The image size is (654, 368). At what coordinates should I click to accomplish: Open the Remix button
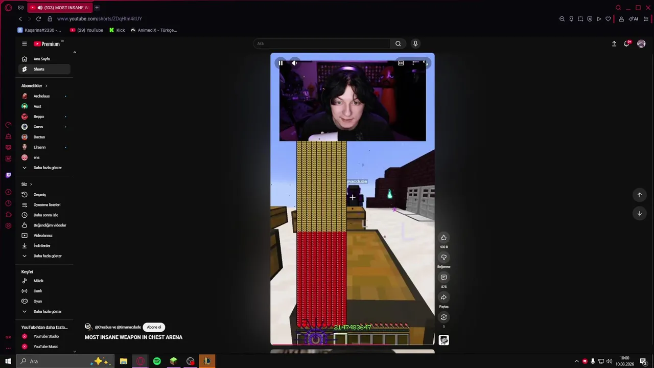pos(443,317)
